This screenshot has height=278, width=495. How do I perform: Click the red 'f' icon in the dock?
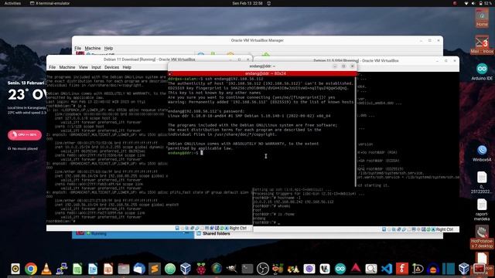(x=402, y=269)
